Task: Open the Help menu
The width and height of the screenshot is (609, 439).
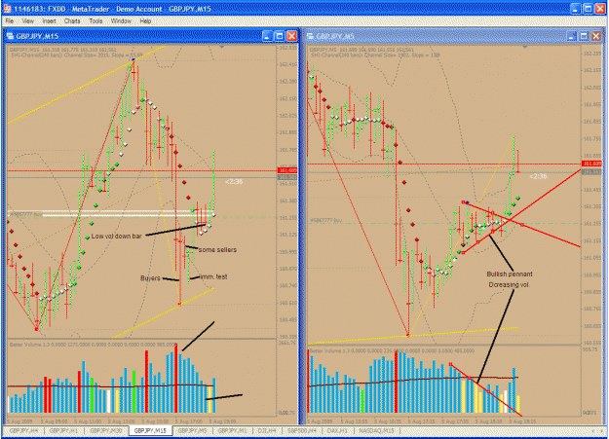Action: tap(145, 21)
